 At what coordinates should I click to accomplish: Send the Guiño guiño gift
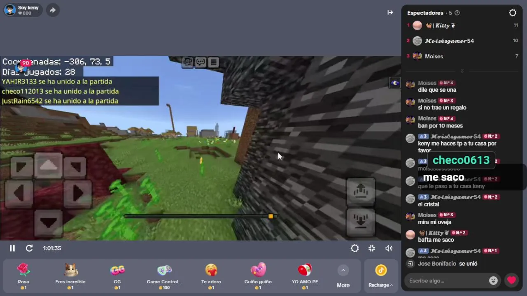pyautogui.click(x=258, y=276)
